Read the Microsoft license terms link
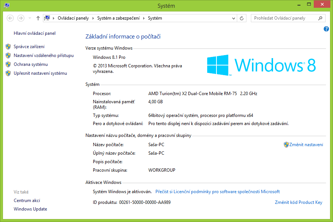The image size is (333, 222). [x=218, y=192]
